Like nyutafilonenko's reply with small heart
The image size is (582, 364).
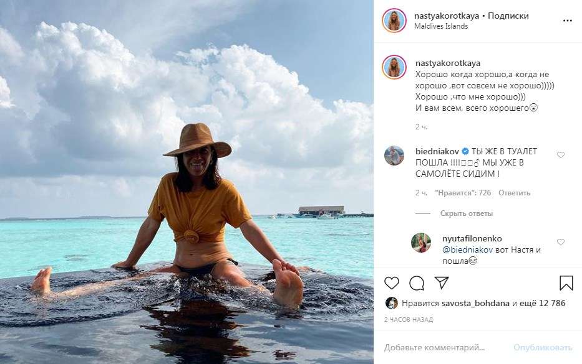click(x=561, y=242)
